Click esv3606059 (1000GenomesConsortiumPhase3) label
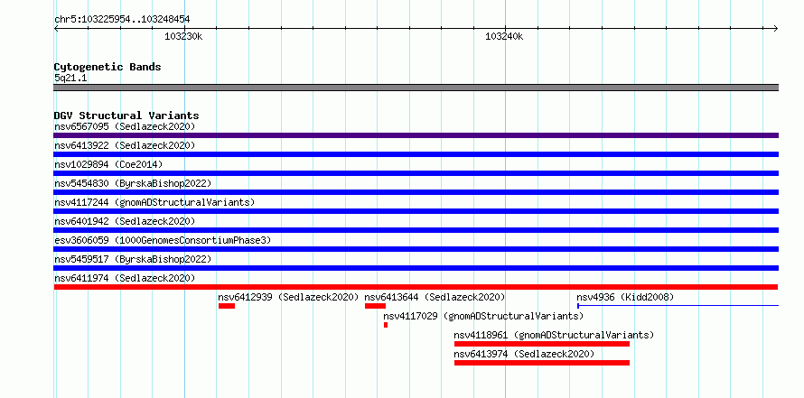Viewport: 804px width, 398px height. 163,240
